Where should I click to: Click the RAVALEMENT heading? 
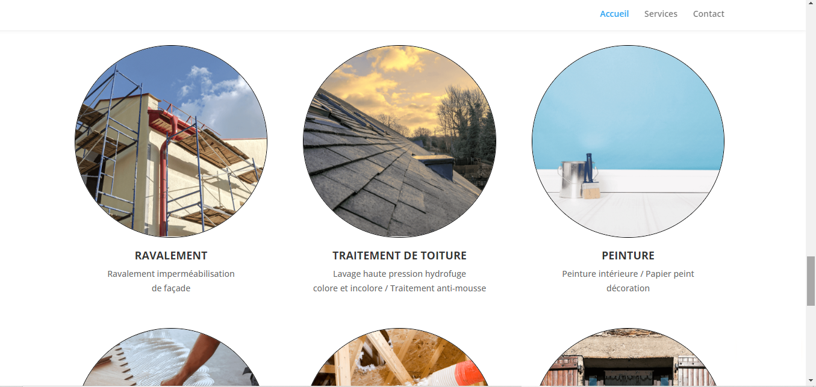pos(171,256)
